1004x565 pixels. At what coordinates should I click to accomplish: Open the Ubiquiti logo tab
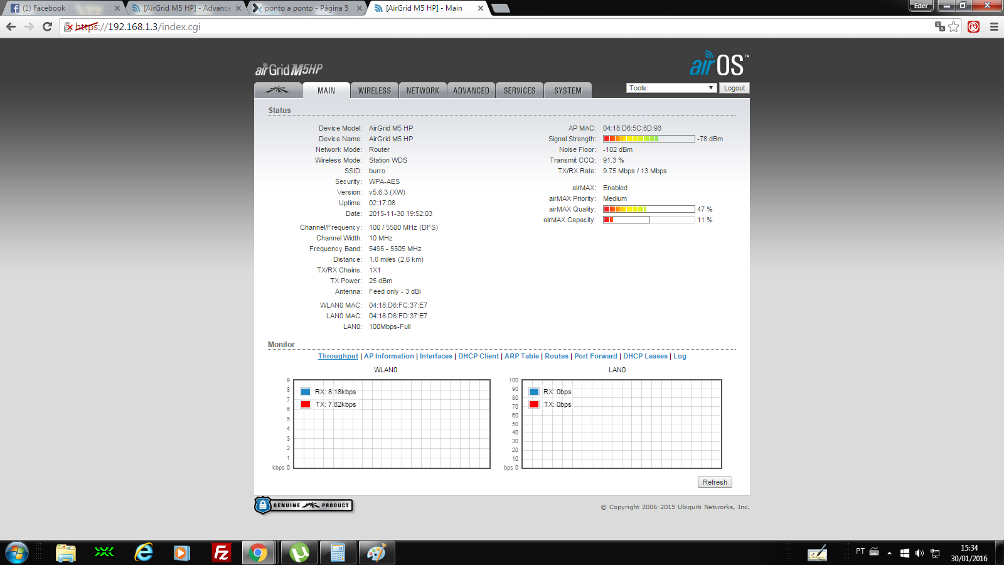coord(277,90)
